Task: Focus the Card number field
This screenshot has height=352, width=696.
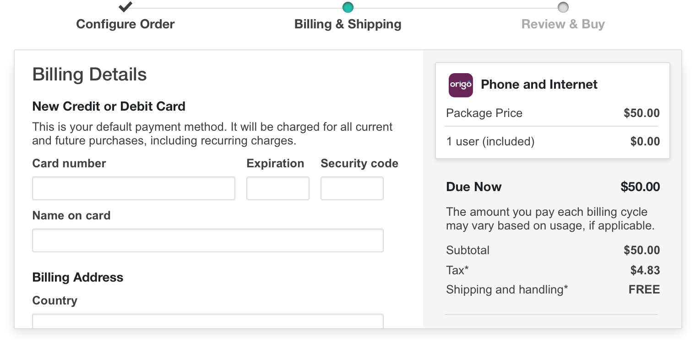Action: pos(134,188)
